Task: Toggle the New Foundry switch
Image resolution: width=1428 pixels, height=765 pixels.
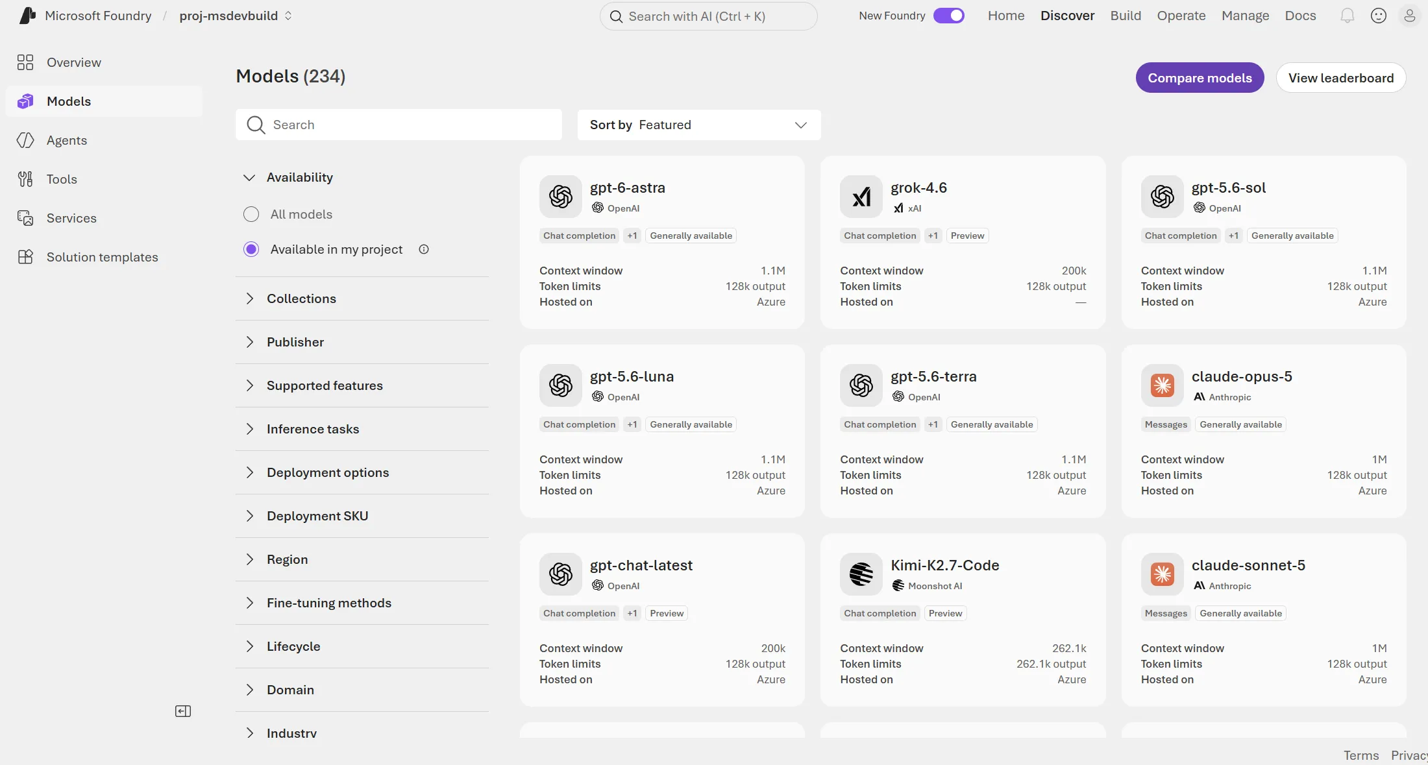Action: click(x=949, y=16)
